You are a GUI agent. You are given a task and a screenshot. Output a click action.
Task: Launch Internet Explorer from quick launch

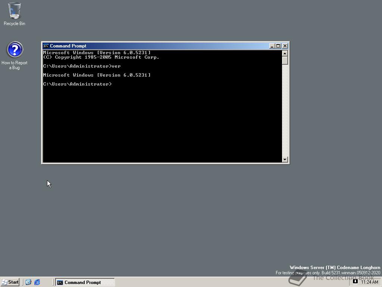(x=37, y=282)
